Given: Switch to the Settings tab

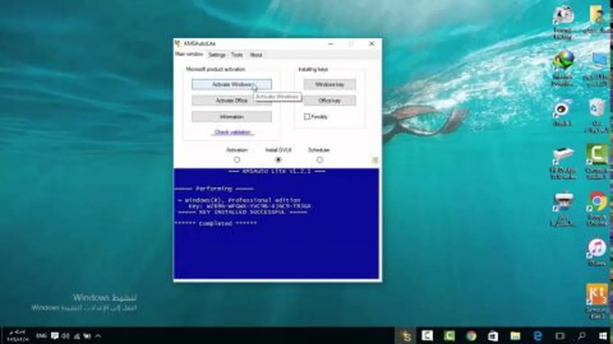Looking at the screenshot, I should [x=217, y=55].
